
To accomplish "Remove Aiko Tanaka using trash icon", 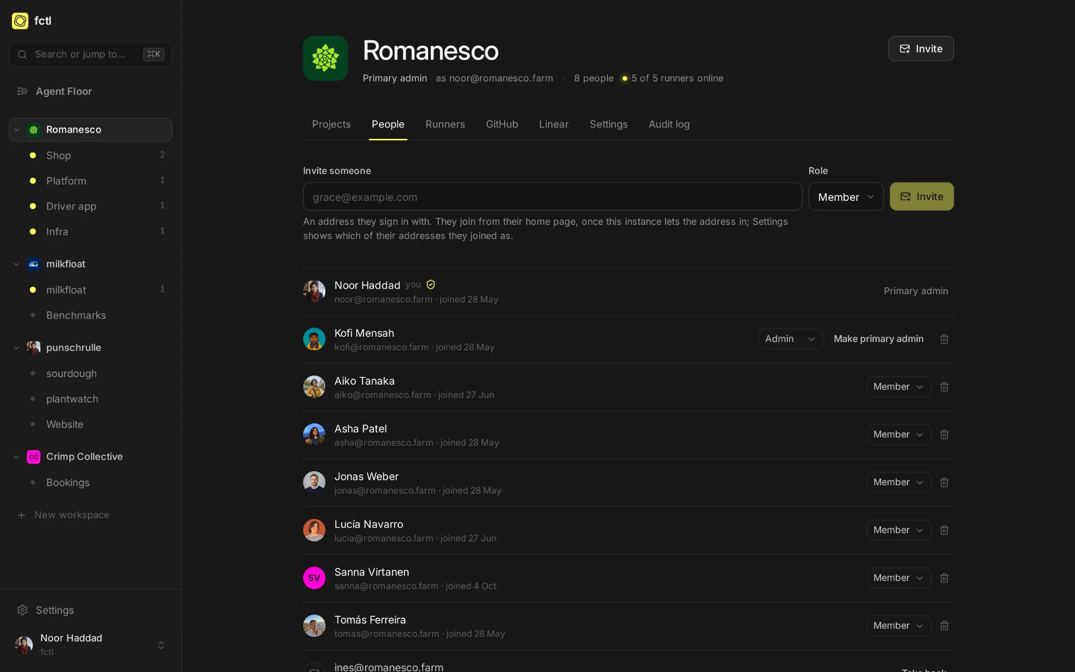I will point(944,387).
